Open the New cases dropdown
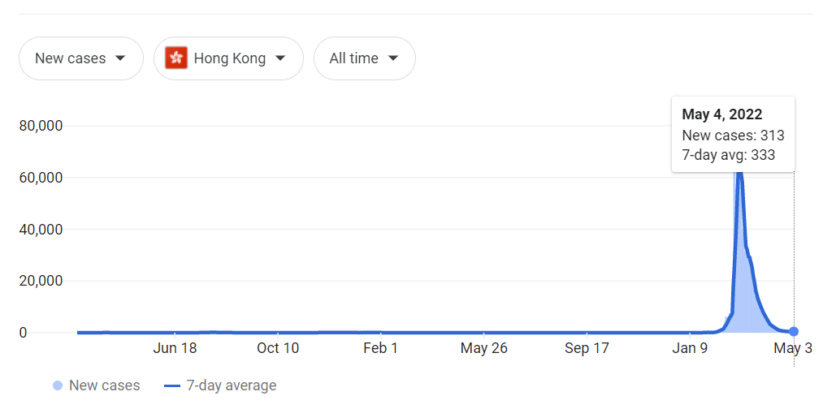This screenshot has height=409, width=836. pos(80,58)
